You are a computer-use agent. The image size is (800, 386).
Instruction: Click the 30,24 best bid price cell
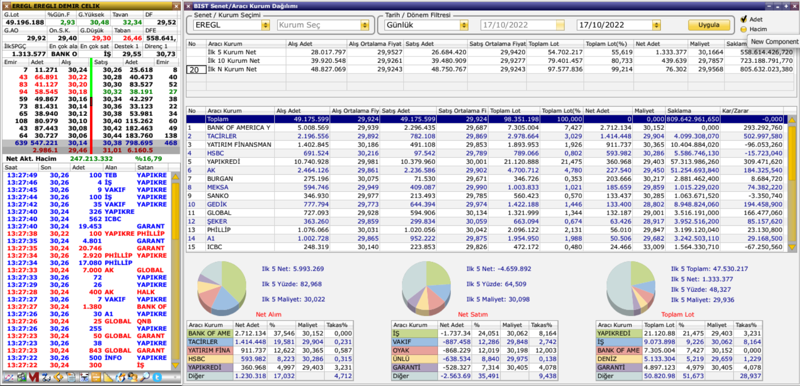click(x=78, y=70)
